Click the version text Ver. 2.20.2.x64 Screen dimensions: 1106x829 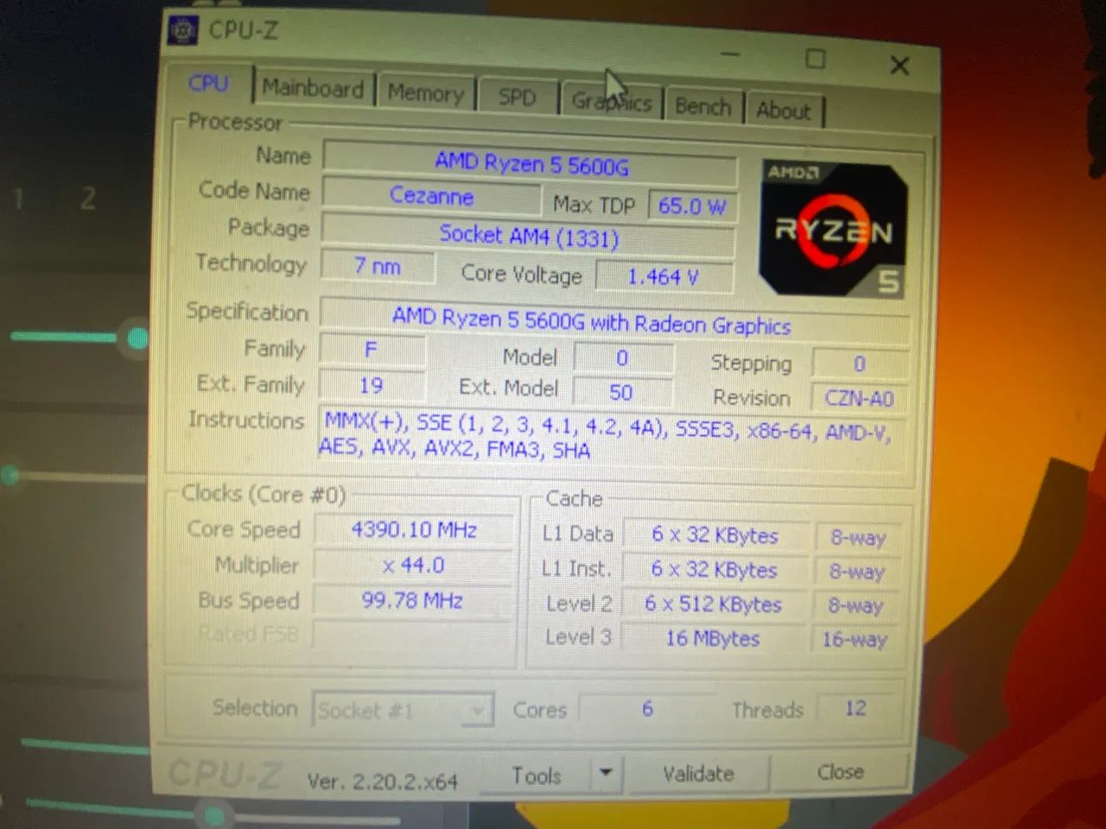pos(382,782)
